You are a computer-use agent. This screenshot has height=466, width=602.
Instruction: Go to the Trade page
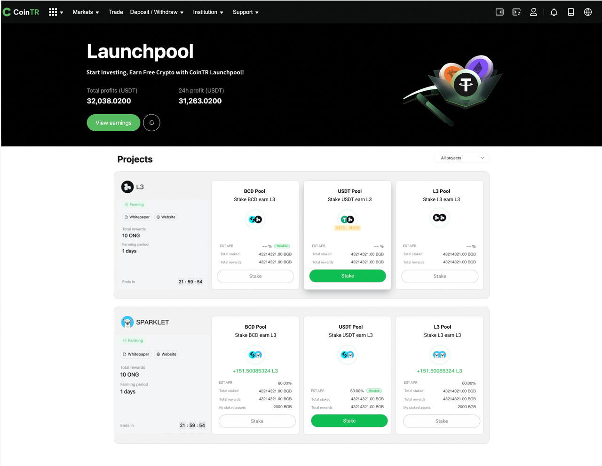116,12
